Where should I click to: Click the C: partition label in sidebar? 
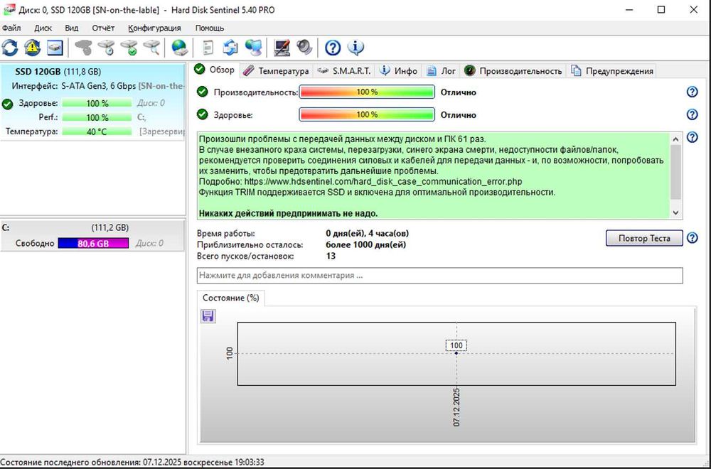pyautogui.click(x=6, y=227)
